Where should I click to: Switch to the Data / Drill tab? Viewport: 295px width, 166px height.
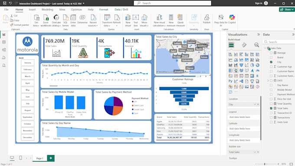(121, 10)
